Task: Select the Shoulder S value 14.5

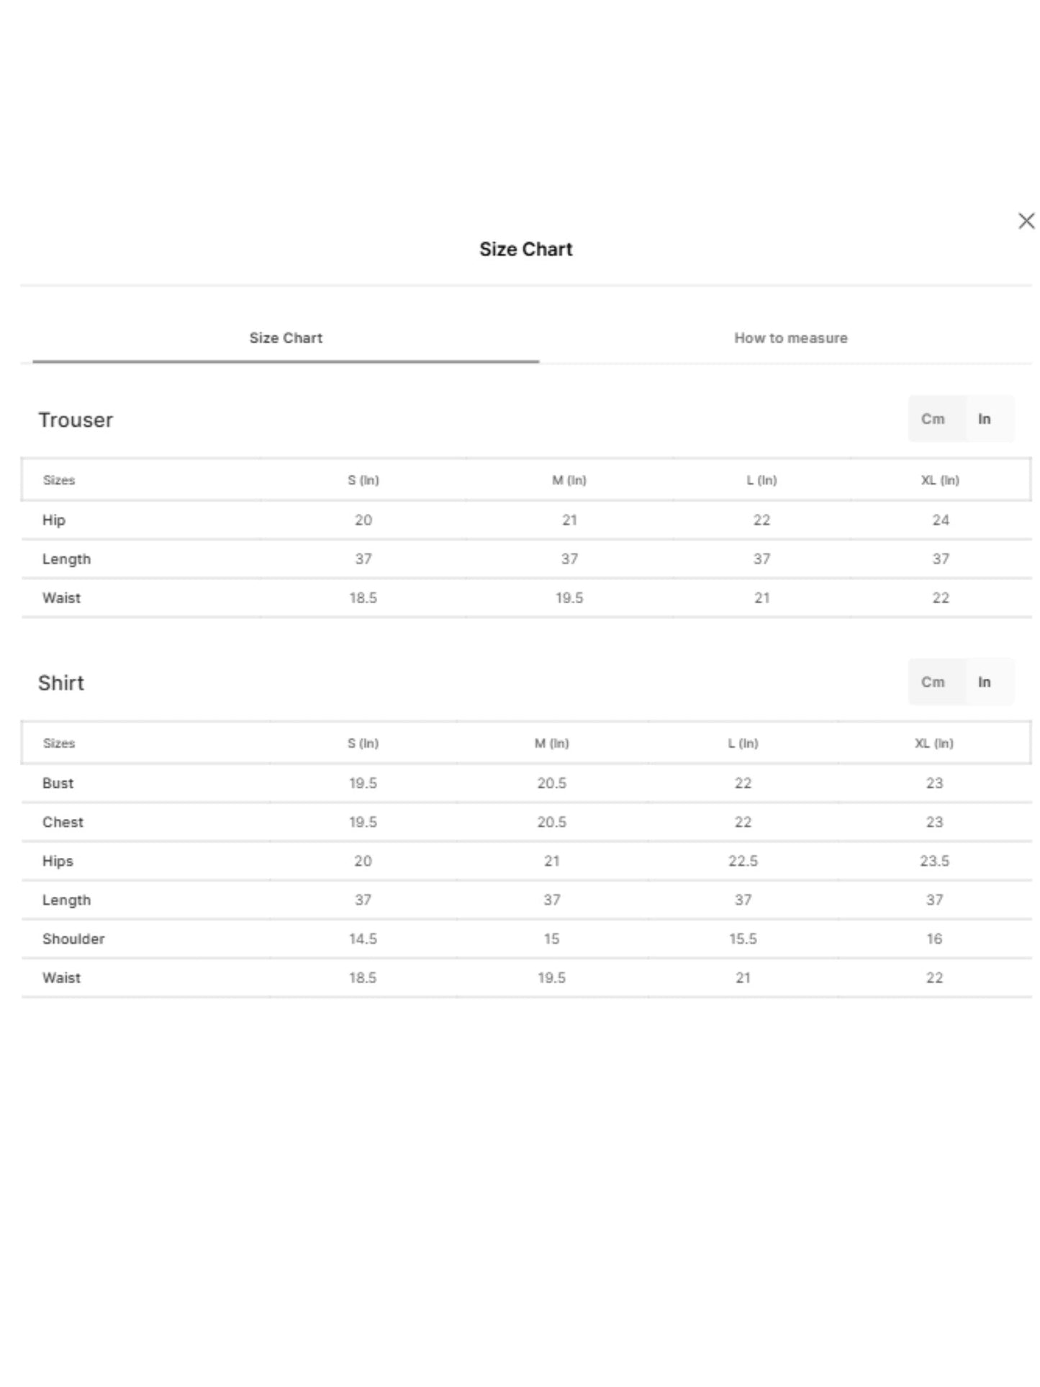Action: click(363, 939)
